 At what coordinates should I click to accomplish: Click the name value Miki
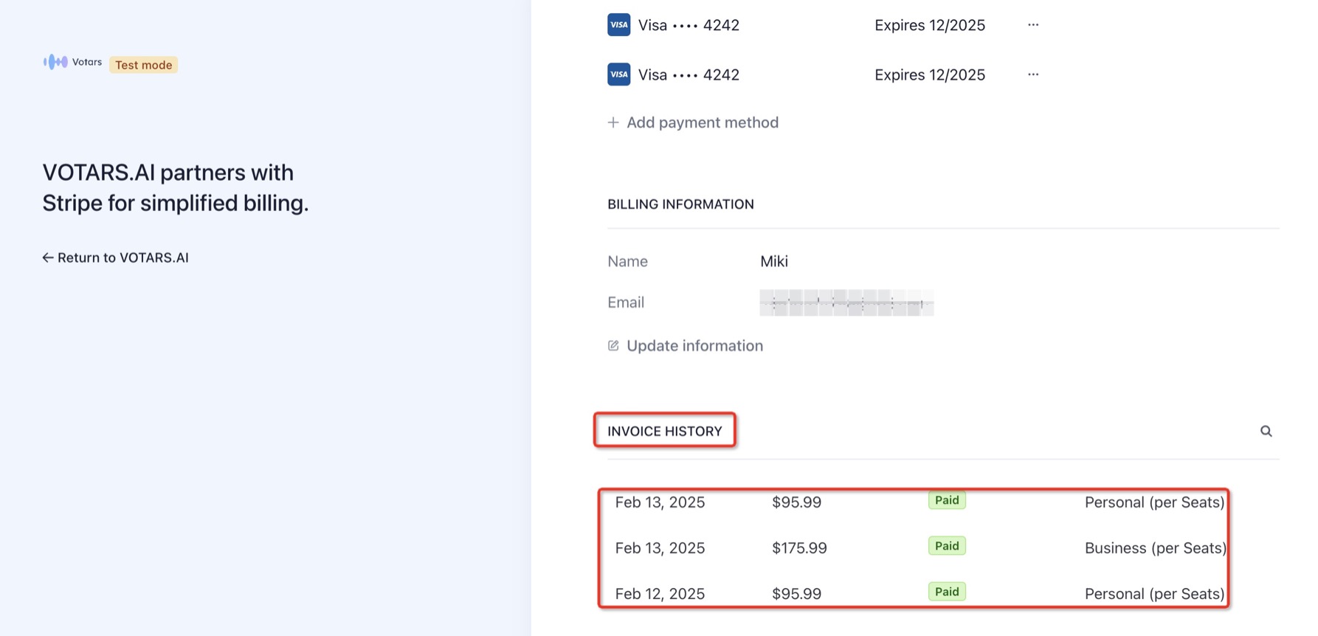coord(774,261)
